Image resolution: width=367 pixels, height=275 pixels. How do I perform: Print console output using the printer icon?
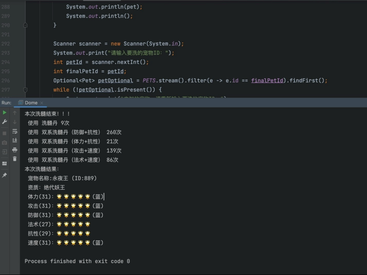(x=15, y=150)
